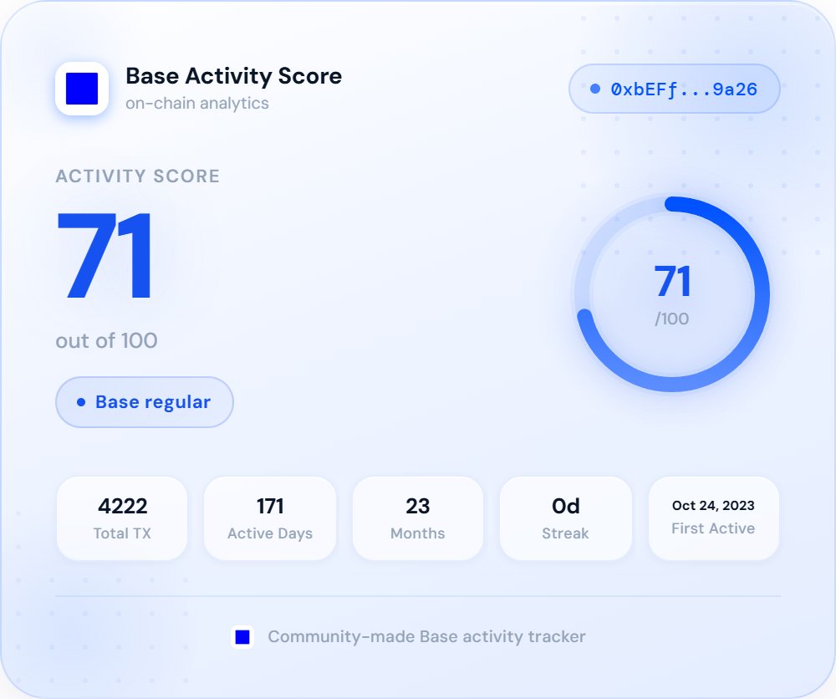Click the large 71 score number

click(x=105, y=256)
